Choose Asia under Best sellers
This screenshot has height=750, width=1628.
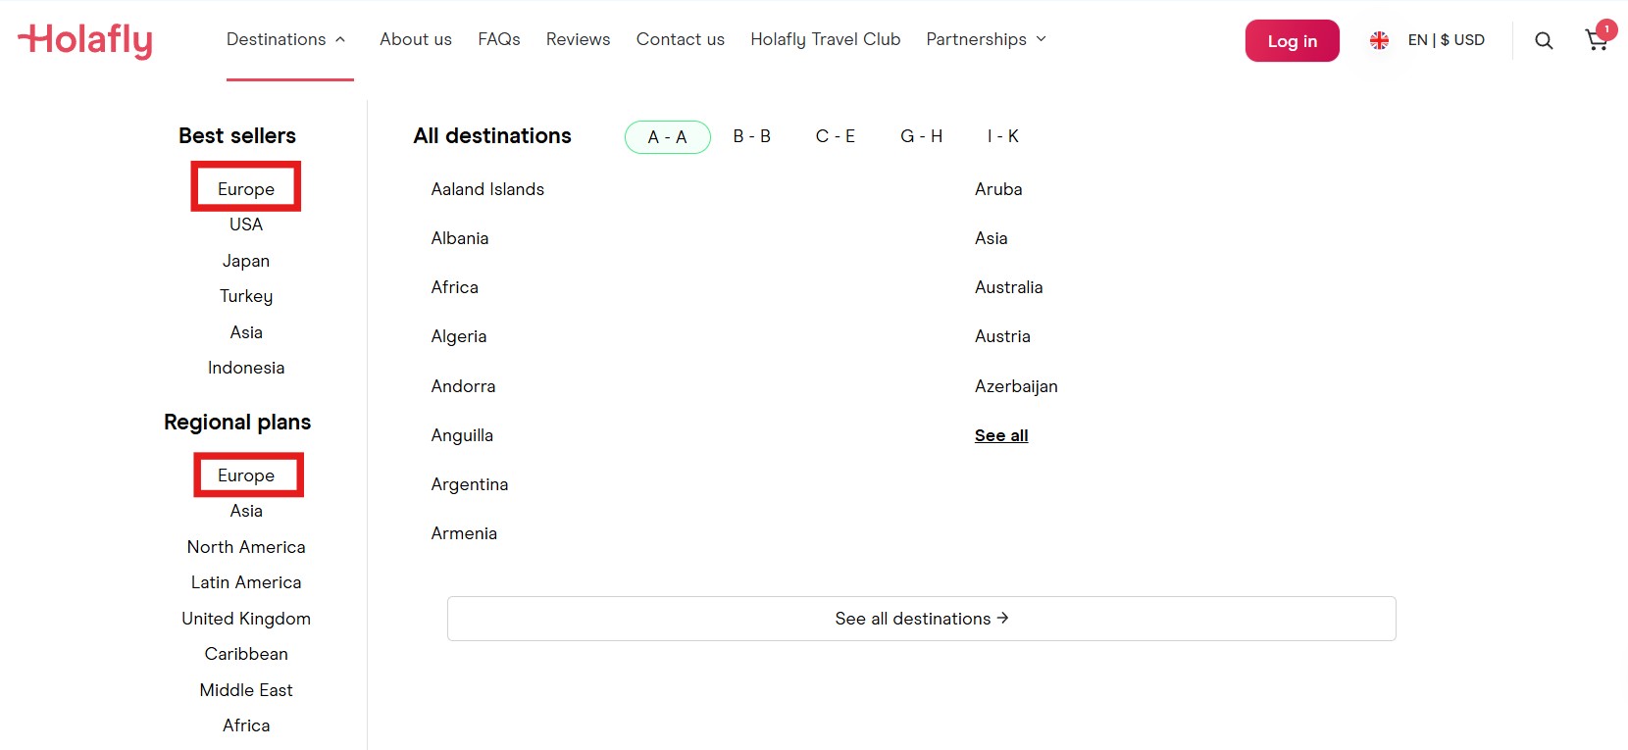tap(246, 332)
